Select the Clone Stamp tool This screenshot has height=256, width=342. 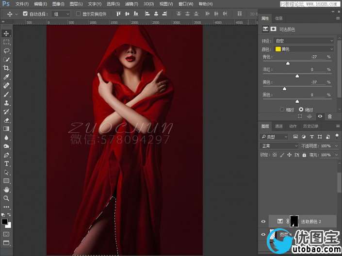tap(6, 103)
